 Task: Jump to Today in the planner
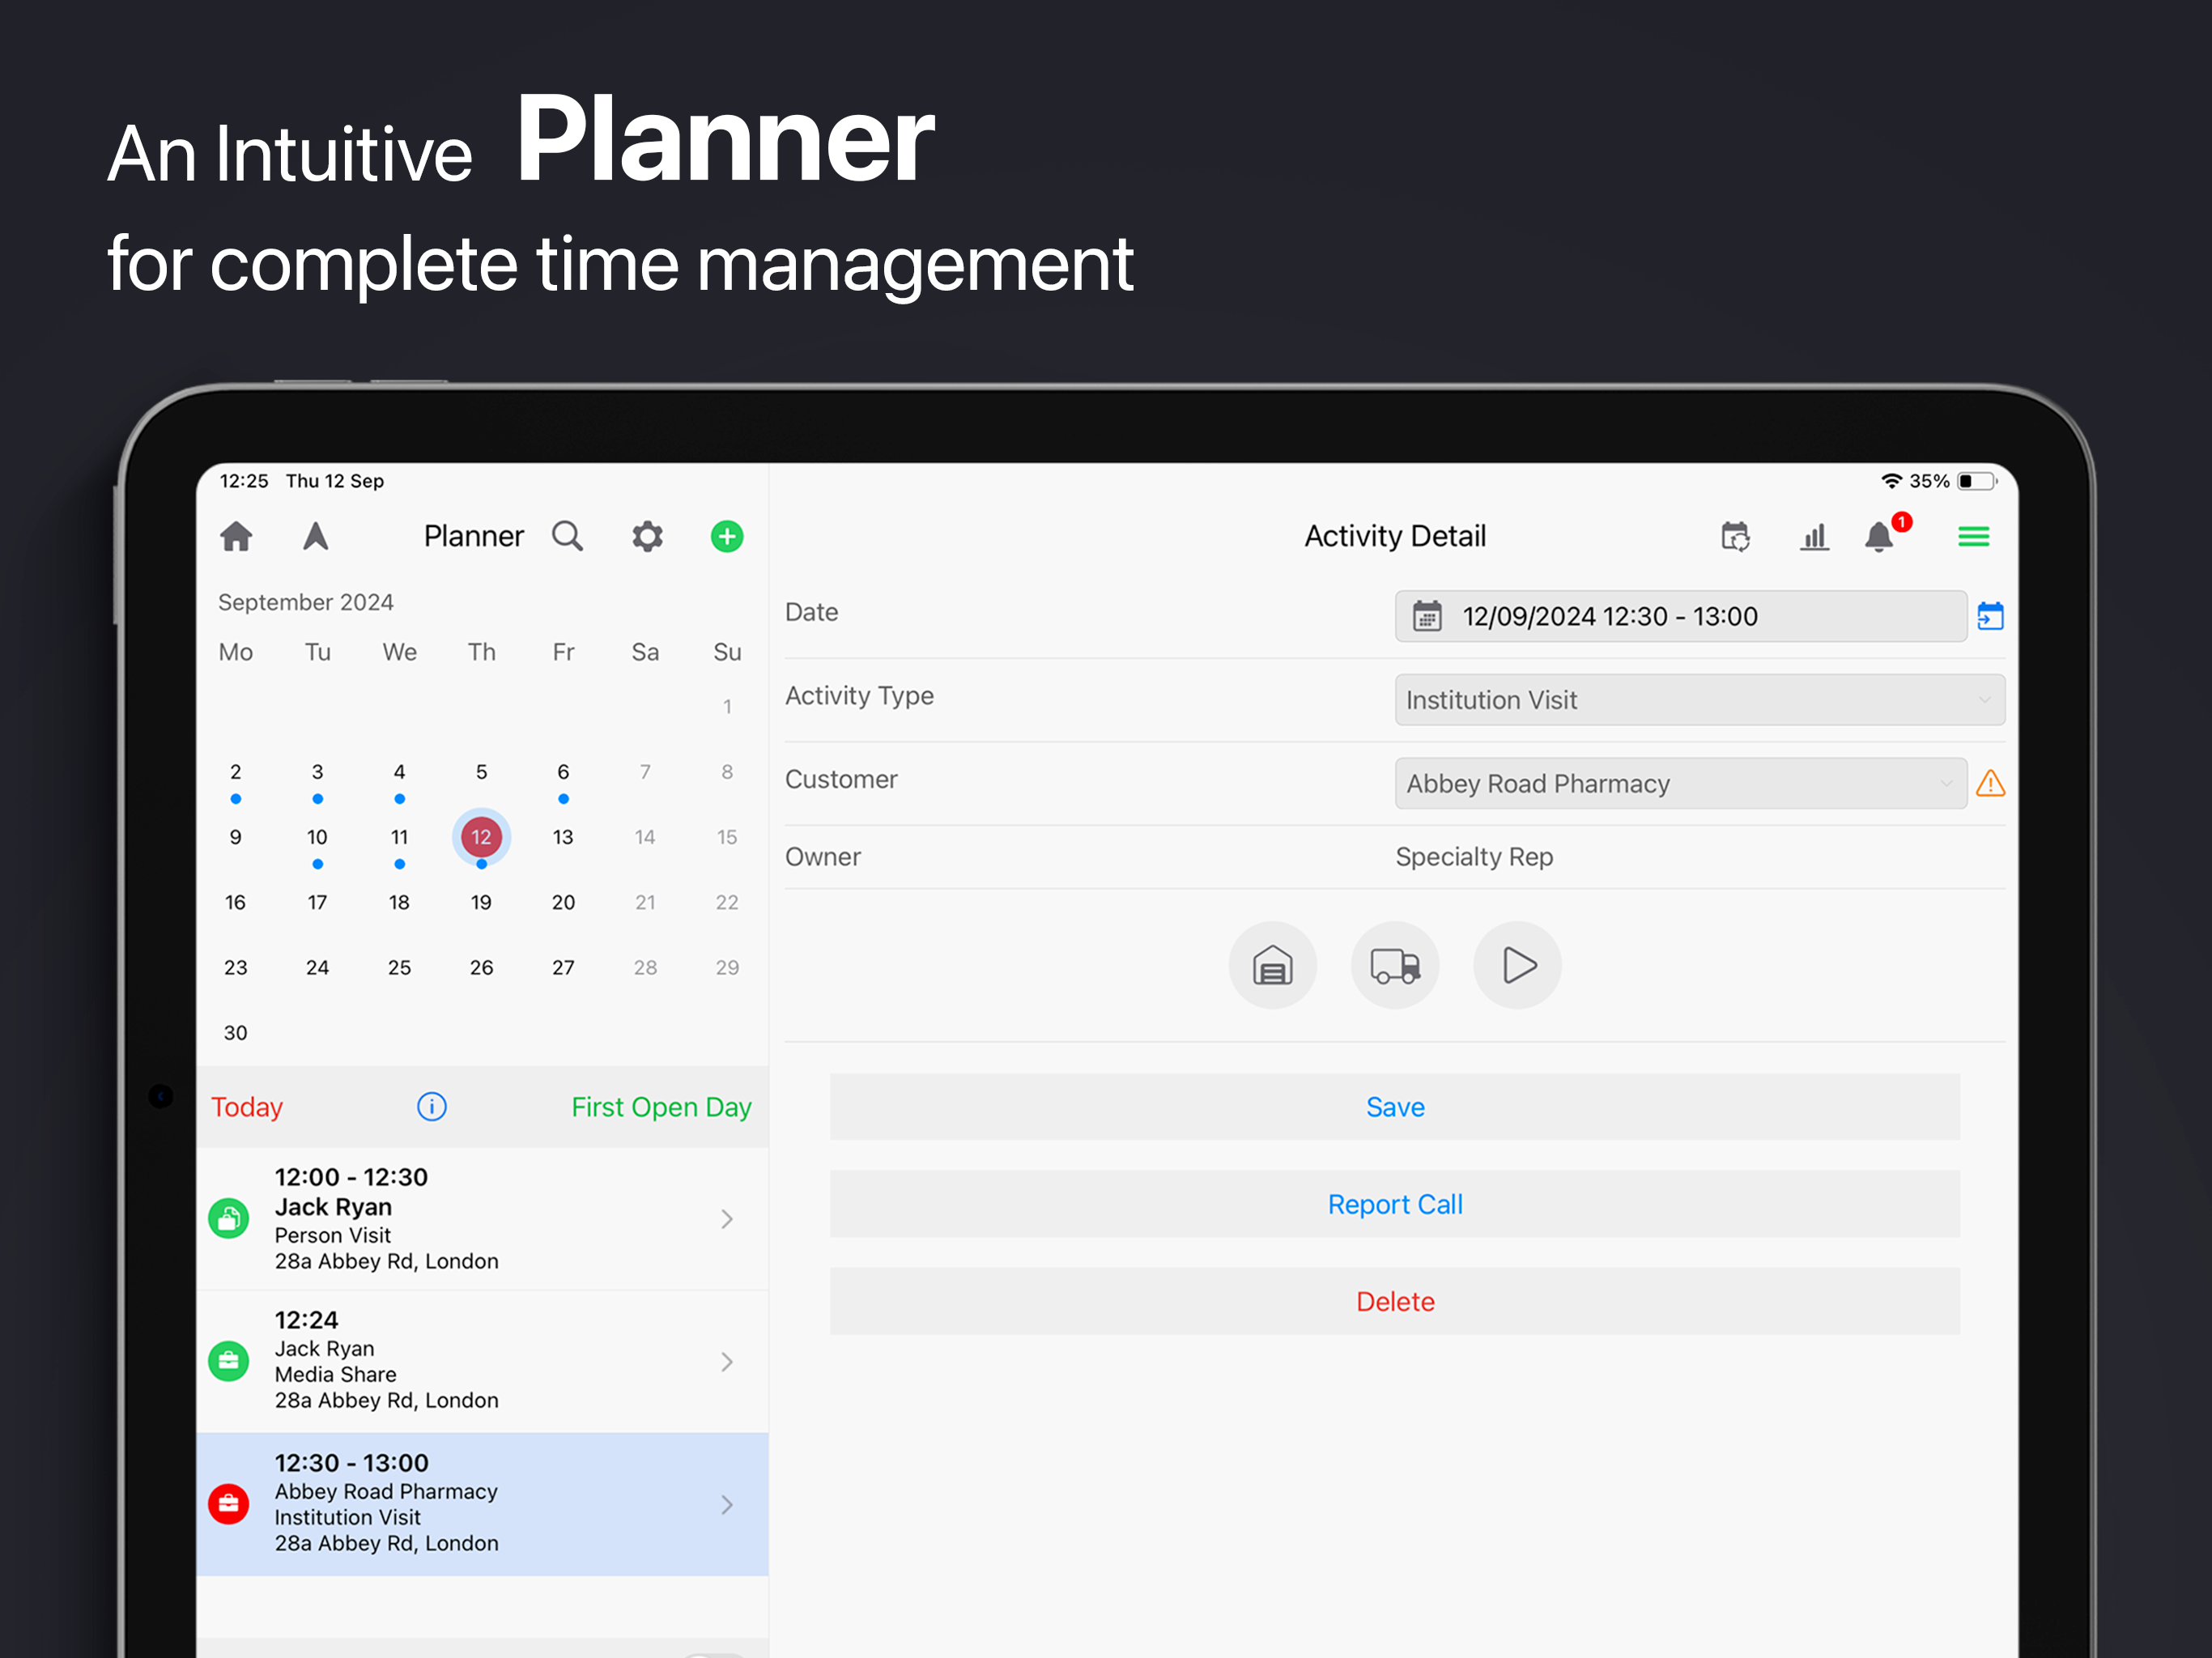(247, 1107)
